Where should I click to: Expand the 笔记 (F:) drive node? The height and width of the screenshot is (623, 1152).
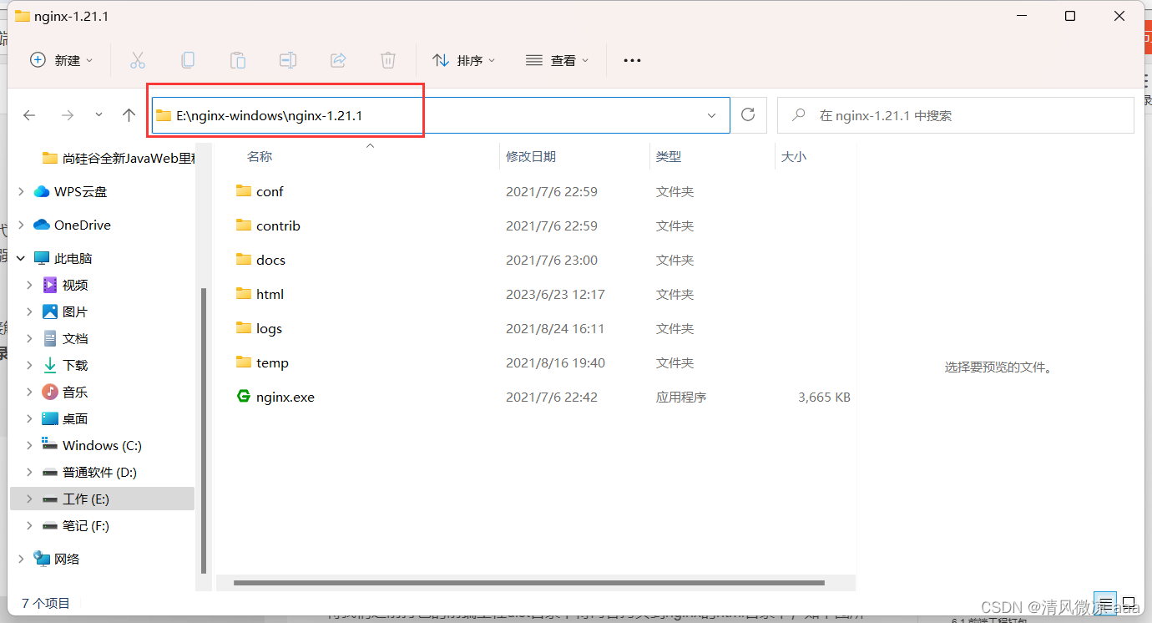point(29,525)
